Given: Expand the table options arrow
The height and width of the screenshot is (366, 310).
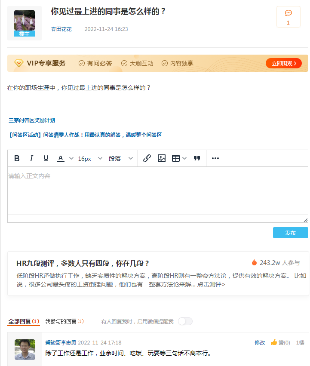Looking at the screenshot, I should click(184, 159).
